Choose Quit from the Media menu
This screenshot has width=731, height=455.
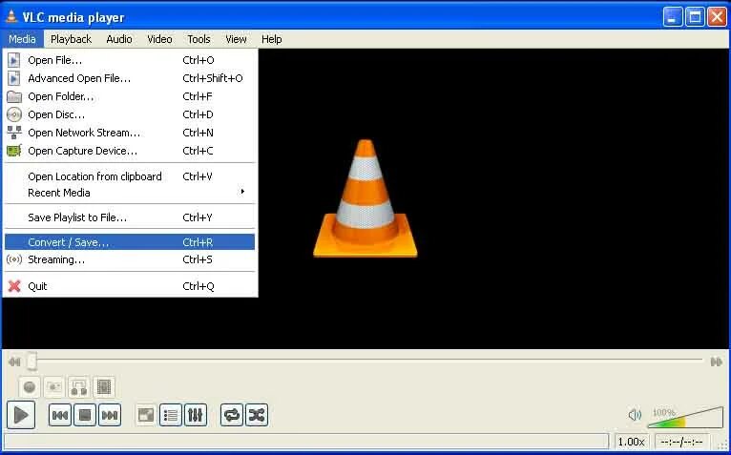click(130, 286)
